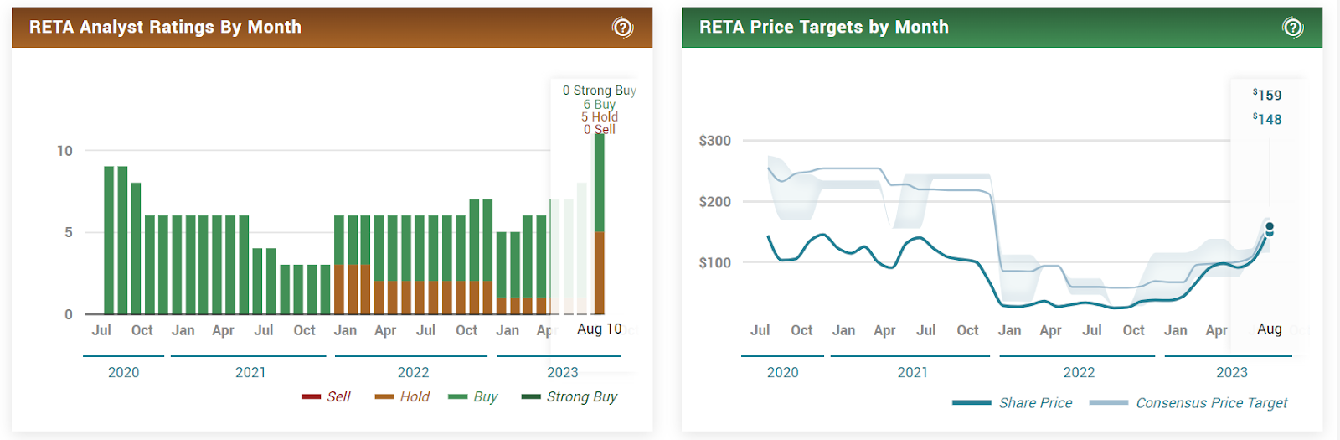Screen dimensions: 1340x440
Task: Toggle the Strong Buy legend entry
Action: (569, 396)
